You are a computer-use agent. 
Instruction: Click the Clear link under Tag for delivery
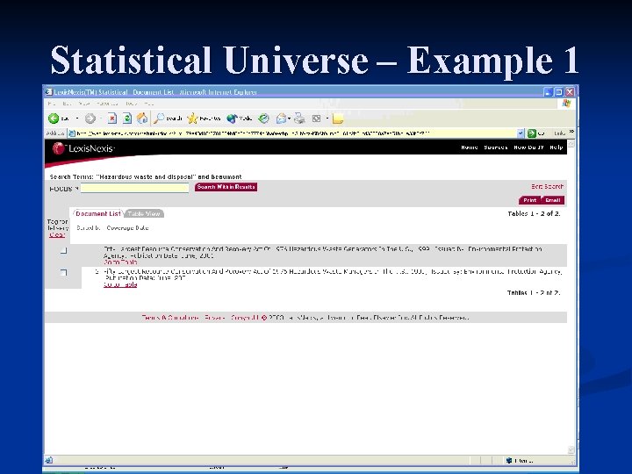coord(57,234)
